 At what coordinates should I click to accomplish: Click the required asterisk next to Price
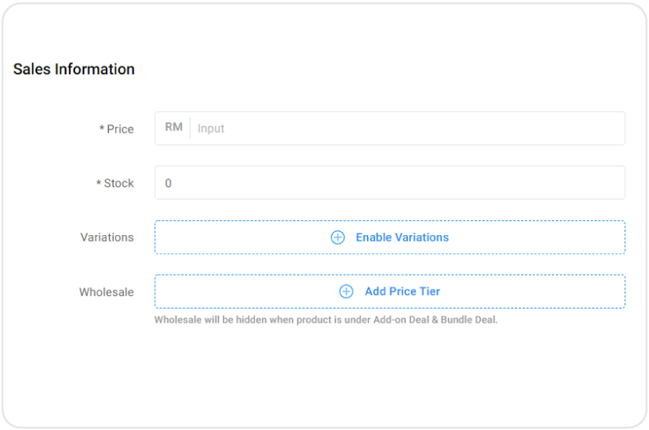click(x=102, y=129)
